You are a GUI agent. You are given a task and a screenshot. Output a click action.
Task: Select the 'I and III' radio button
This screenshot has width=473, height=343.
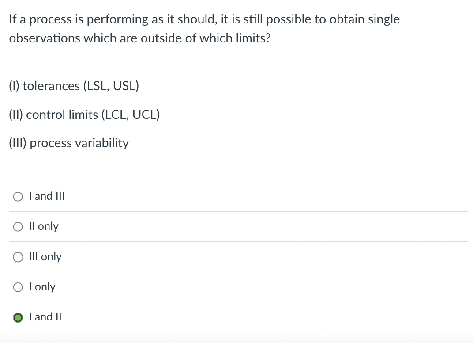pyautogui.click(x=18, y=196)
